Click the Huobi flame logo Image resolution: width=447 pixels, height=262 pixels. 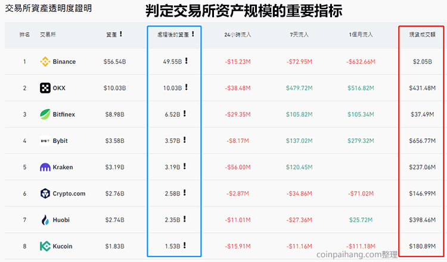point(45,220)
